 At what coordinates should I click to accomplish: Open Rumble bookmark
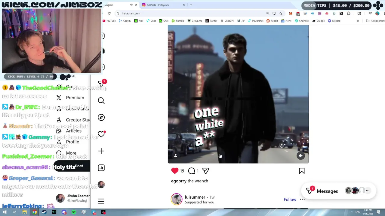pyautogui.click(x=178, y=21)
